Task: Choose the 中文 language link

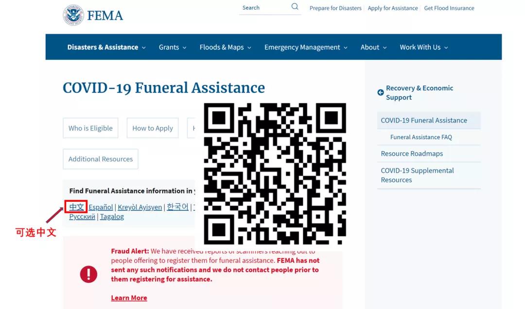Action: point(76,207)
